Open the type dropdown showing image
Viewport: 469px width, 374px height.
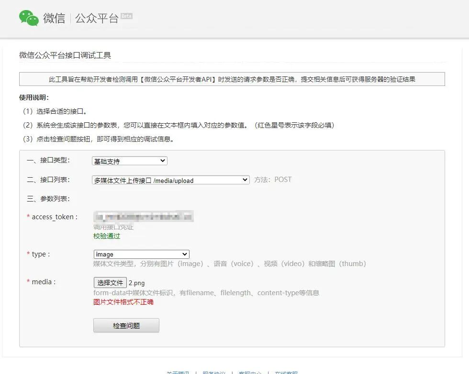coord(141,254)
